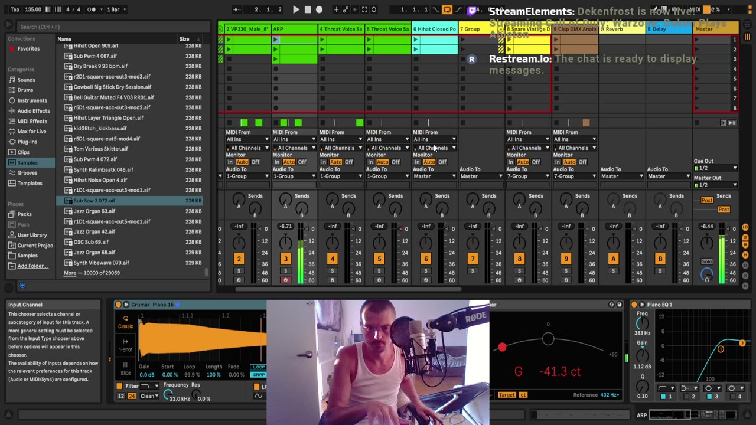This screenshot has height=425, width=756.
Task: Select the 6 Hihat Closed track header
Action: (435, 29)
